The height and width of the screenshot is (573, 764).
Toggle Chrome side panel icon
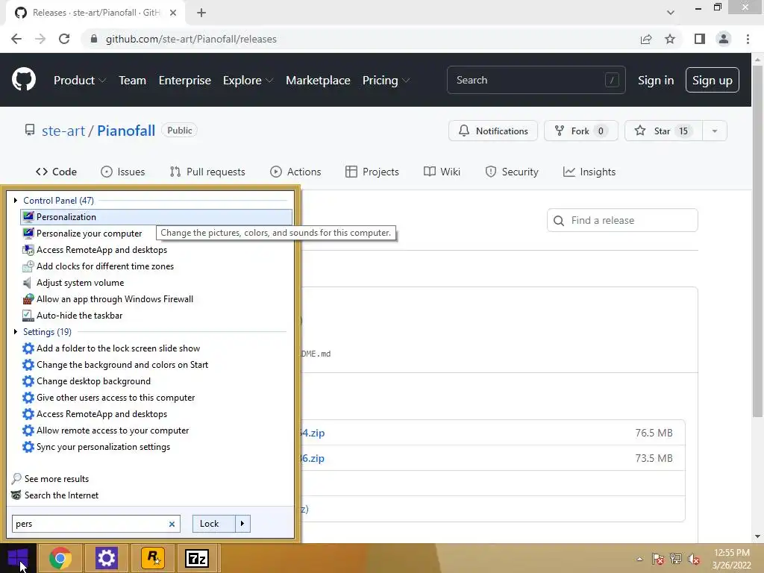(700, 39)
